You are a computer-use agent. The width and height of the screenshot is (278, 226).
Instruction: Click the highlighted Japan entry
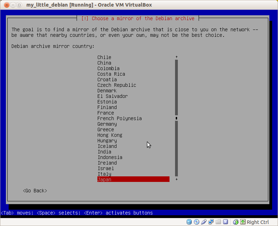[x=133, y=179]
